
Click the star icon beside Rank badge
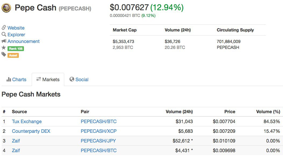click(x=3, y=48)
